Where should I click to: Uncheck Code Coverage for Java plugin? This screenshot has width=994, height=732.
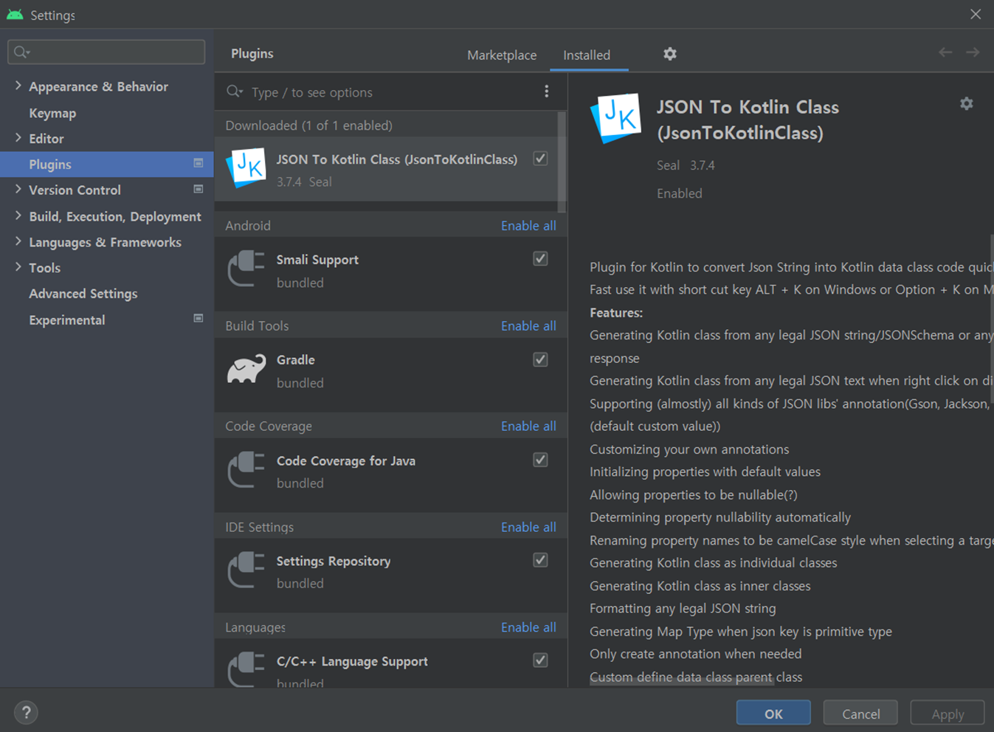(x=540, y=460)
